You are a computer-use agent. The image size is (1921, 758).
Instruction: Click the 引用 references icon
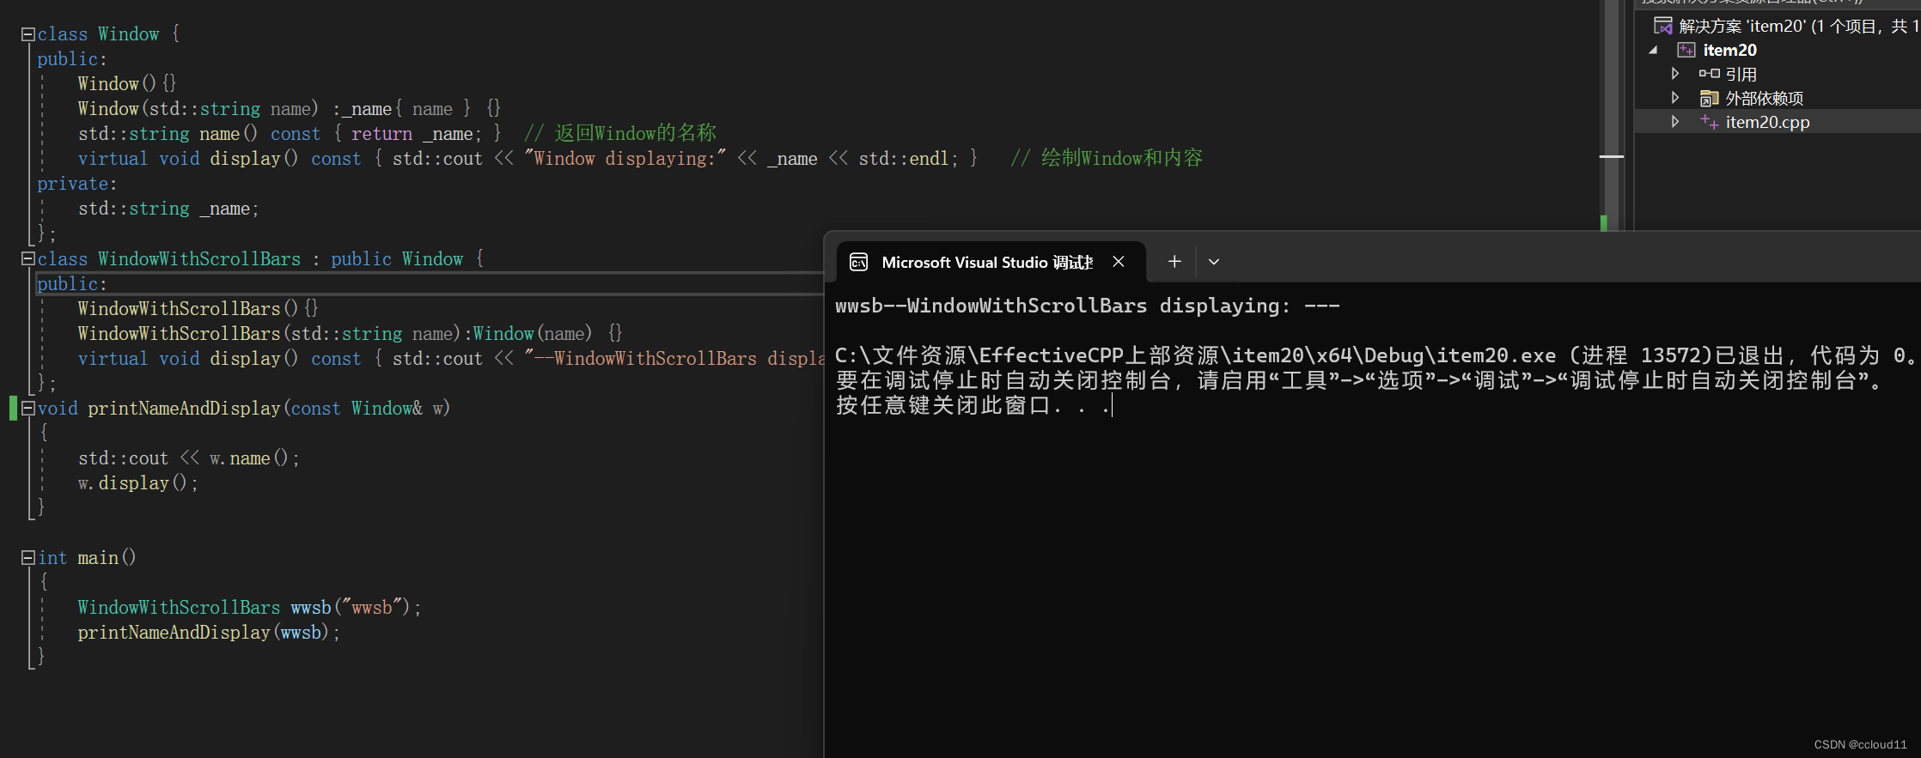pyautogui.click(x=1709, y=74)
